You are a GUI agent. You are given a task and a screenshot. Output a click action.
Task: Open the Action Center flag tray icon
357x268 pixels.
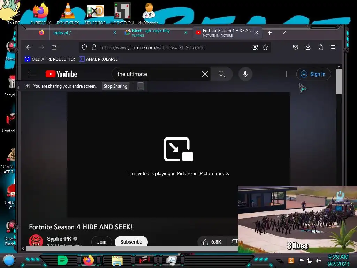coord(301,260)
